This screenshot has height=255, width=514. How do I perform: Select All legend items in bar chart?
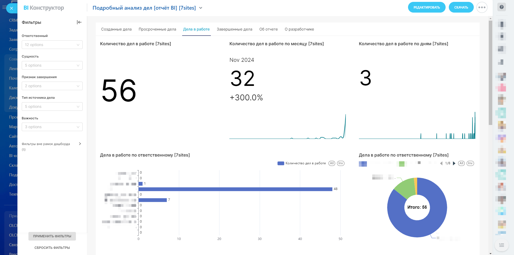(x=332, y=163)
